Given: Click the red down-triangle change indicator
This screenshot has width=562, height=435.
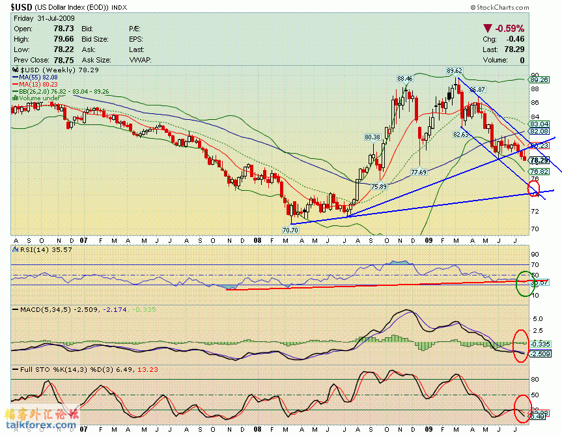Looking at the screenshot, I should 488,28.
